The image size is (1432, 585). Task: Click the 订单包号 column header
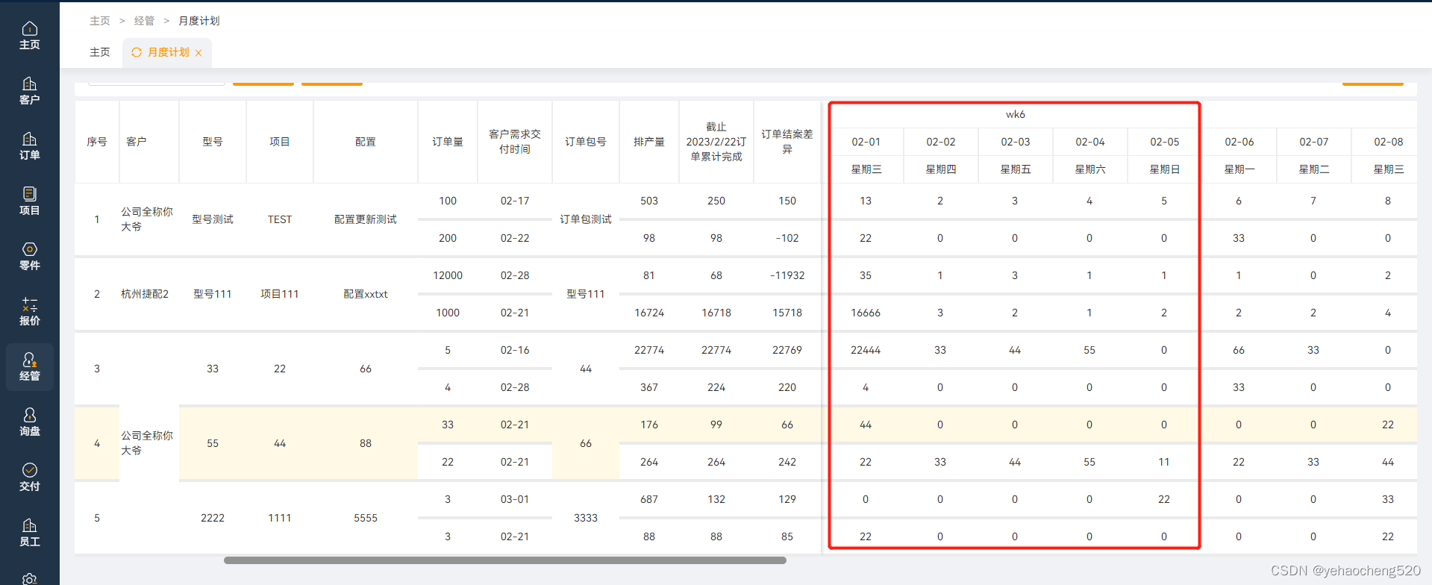586,142
